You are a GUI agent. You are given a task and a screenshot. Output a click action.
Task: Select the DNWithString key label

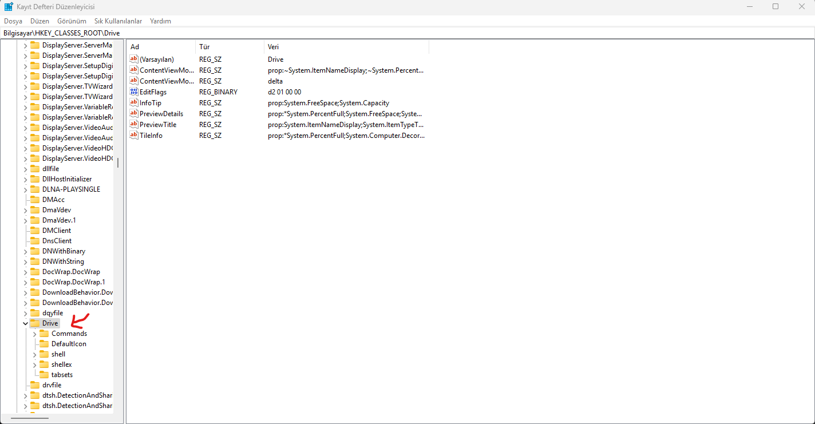(x=63, y=261)
